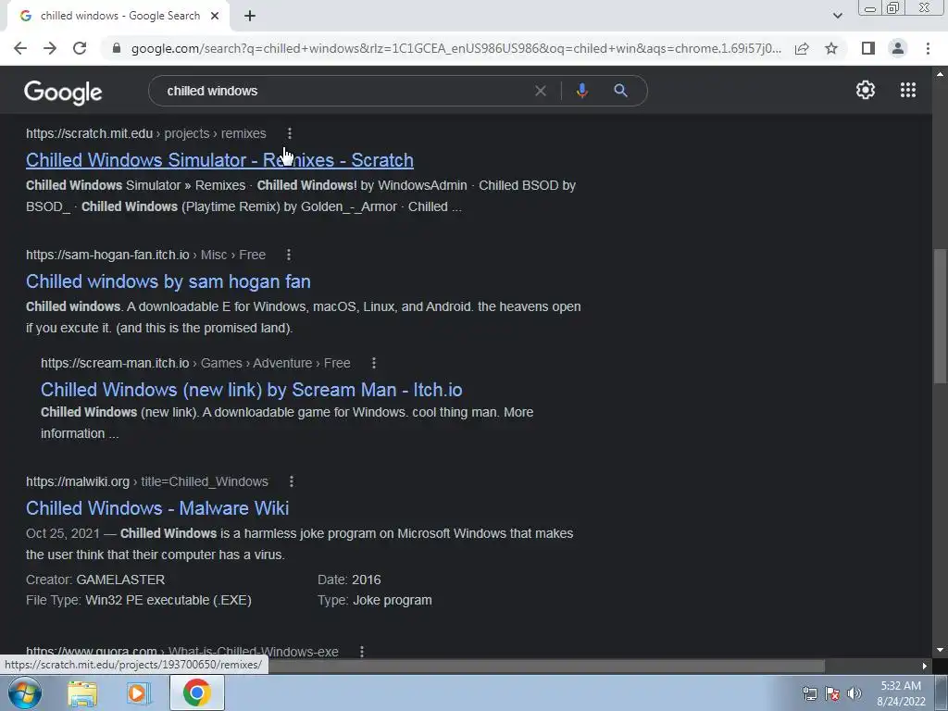This screenshot has width=948, height=711.
Task: Reload the current page
Action: coord(80,48)
